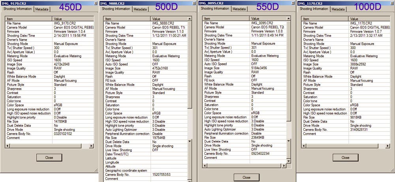Select the '9818KB' file size value
The image size is (395, 182).
(356, 117)
